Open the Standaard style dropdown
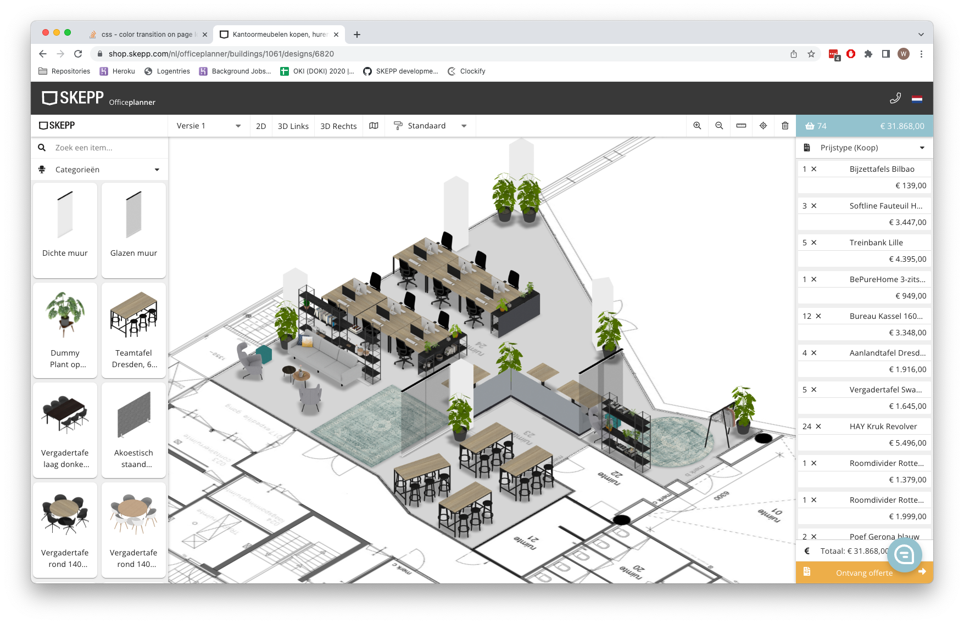This screenshot has height=624, width=964. tap(430, 126)
